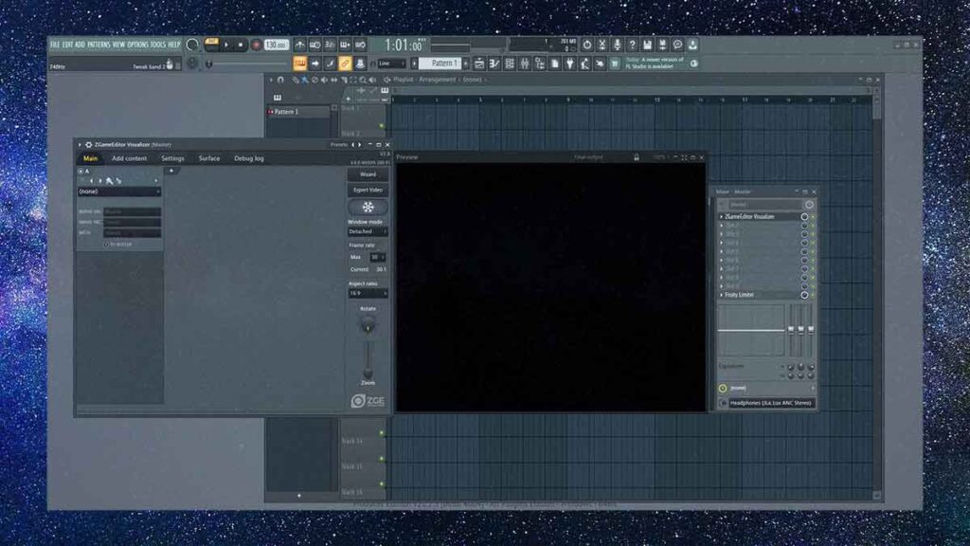
Task: Enable the To bottom radio option
Action: (x=107, y=244)
